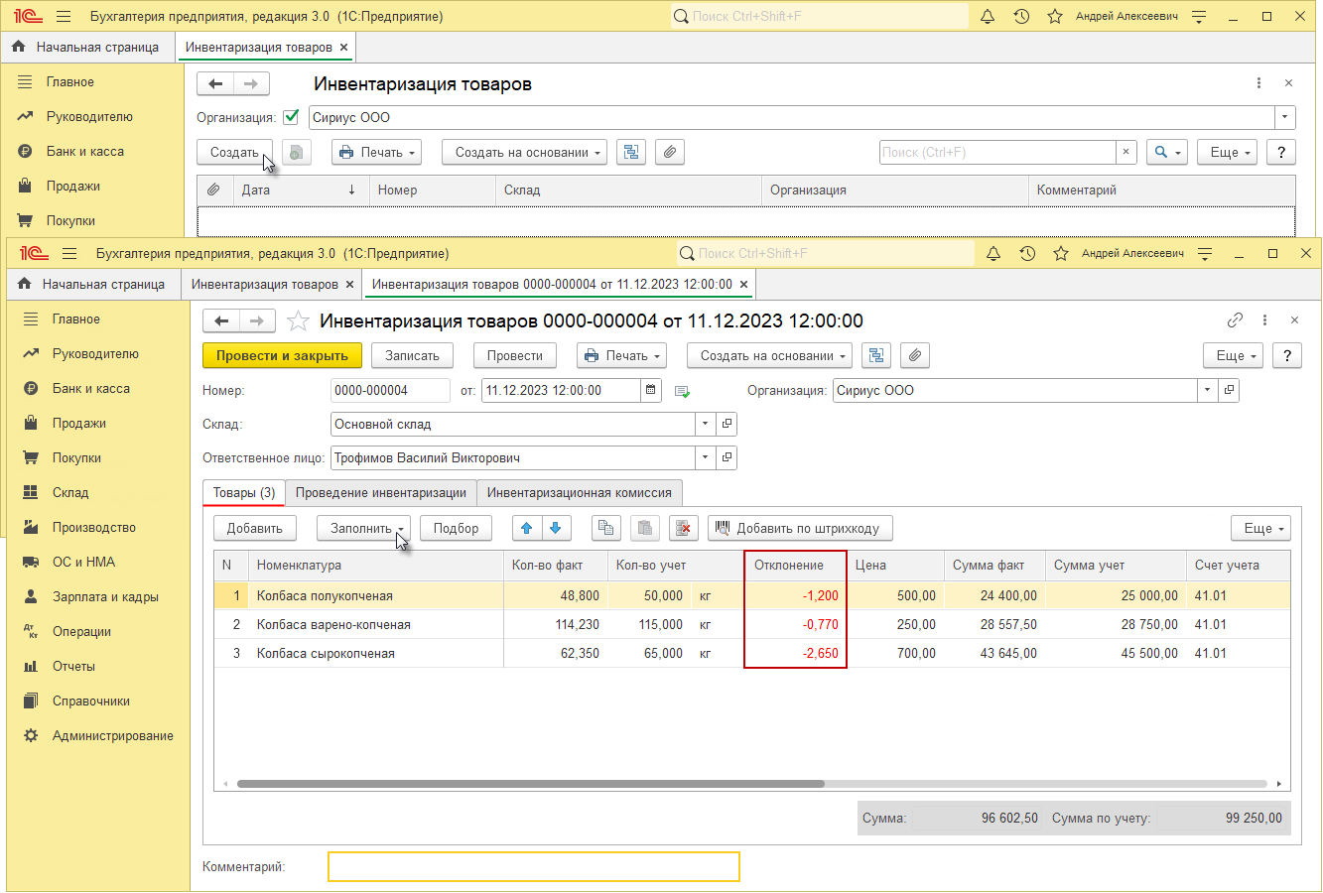Switch to Проведение инвентаризации tab
The width and height of the screenshot is (1323, 893).
tap(381, 493)
